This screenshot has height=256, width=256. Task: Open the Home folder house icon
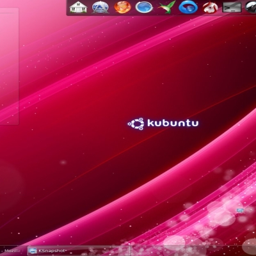tap(78, 7)
